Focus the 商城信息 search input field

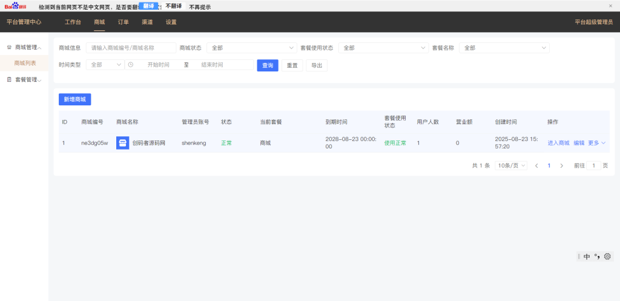(131, 48)
